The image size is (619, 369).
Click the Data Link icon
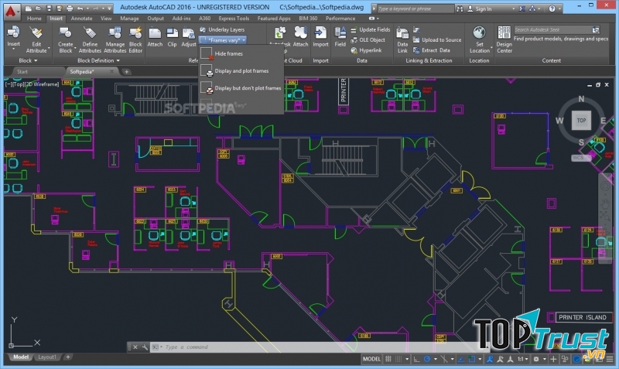point(402,33)
